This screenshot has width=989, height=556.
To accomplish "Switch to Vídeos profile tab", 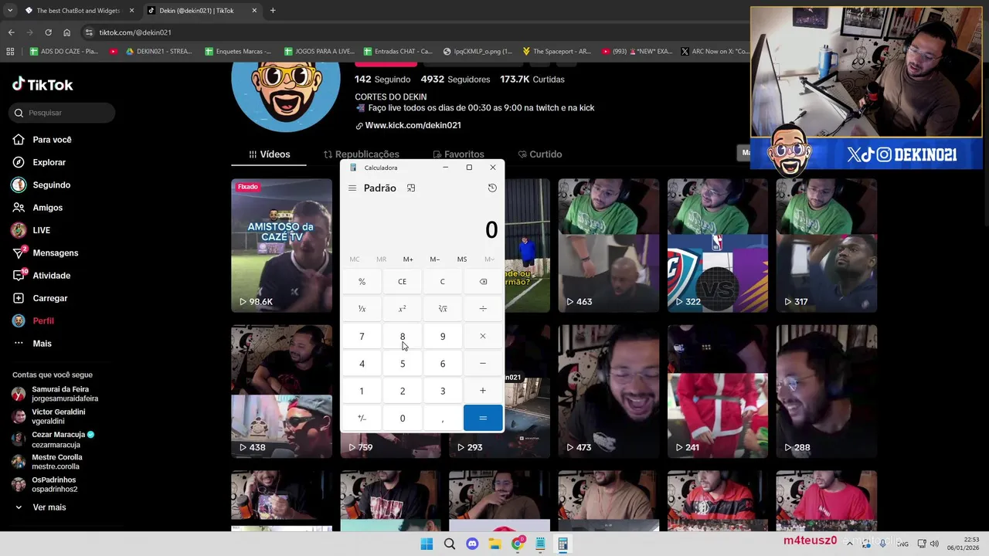I will tap(269, 154).
